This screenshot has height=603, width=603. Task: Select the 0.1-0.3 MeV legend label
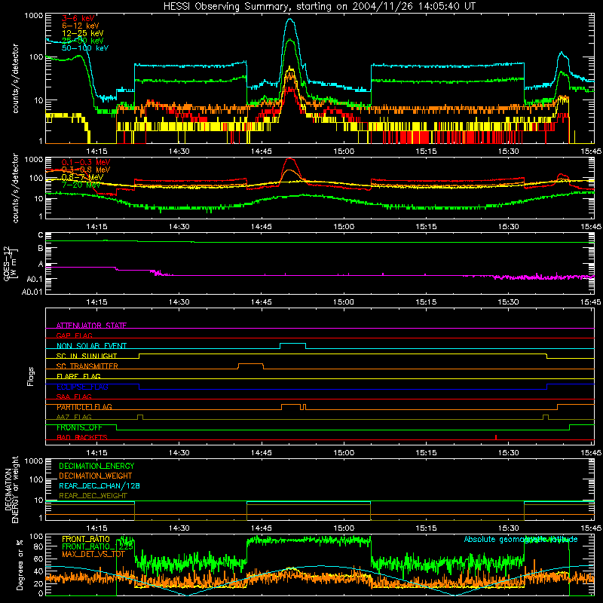coord(86,162)
